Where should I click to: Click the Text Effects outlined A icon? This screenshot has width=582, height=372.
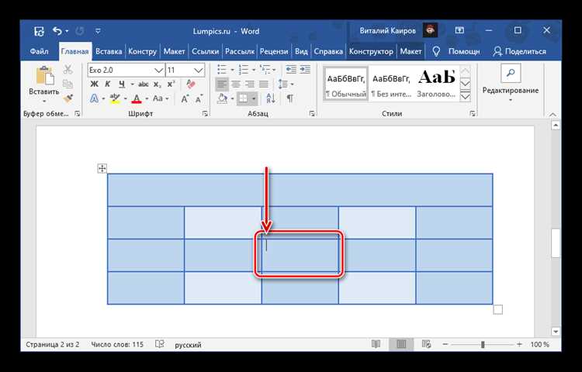click(x=95, y=98)
